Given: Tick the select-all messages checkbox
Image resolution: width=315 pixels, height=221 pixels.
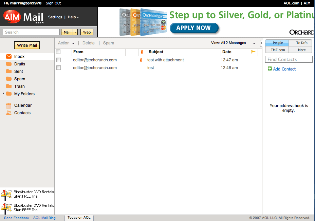Looking at the screenshot, I should click(58, 52).
